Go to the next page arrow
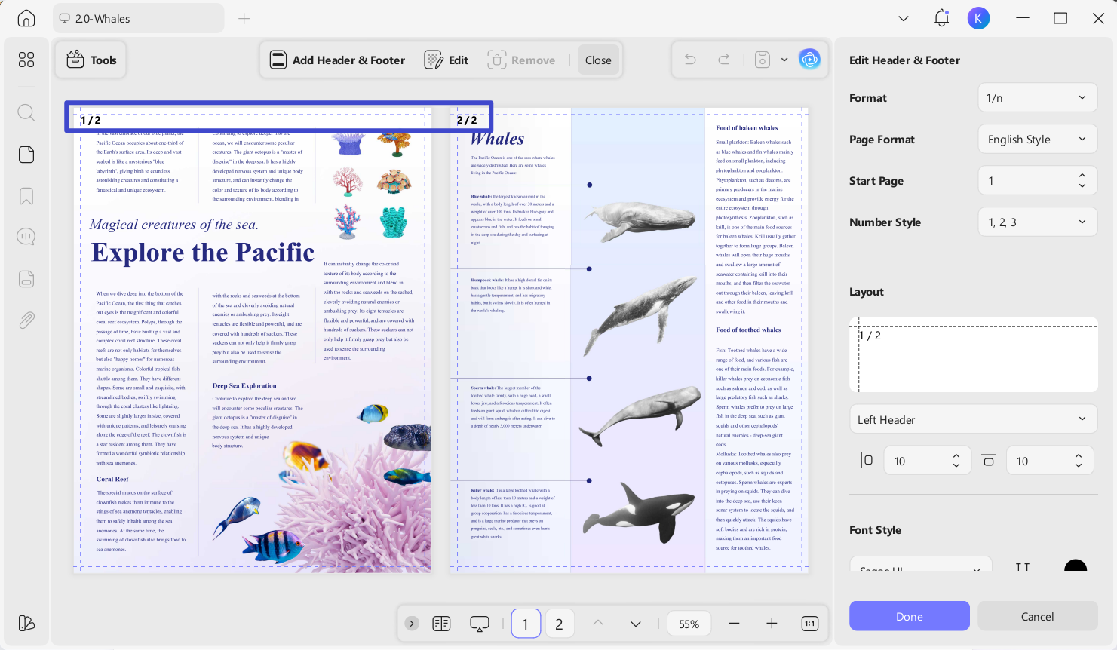Image resolution: width=1117 pixels, height=650 pixels. 636,624
